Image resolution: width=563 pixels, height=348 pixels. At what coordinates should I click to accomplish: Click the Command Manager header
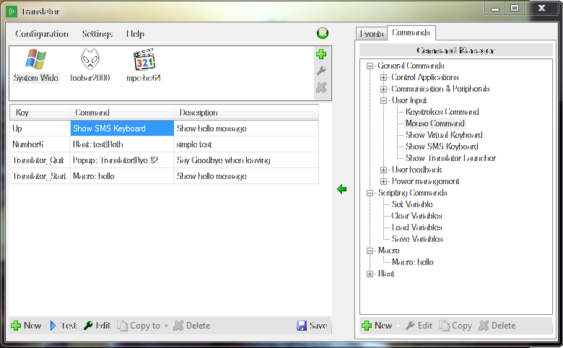click(x=456, y=51)
